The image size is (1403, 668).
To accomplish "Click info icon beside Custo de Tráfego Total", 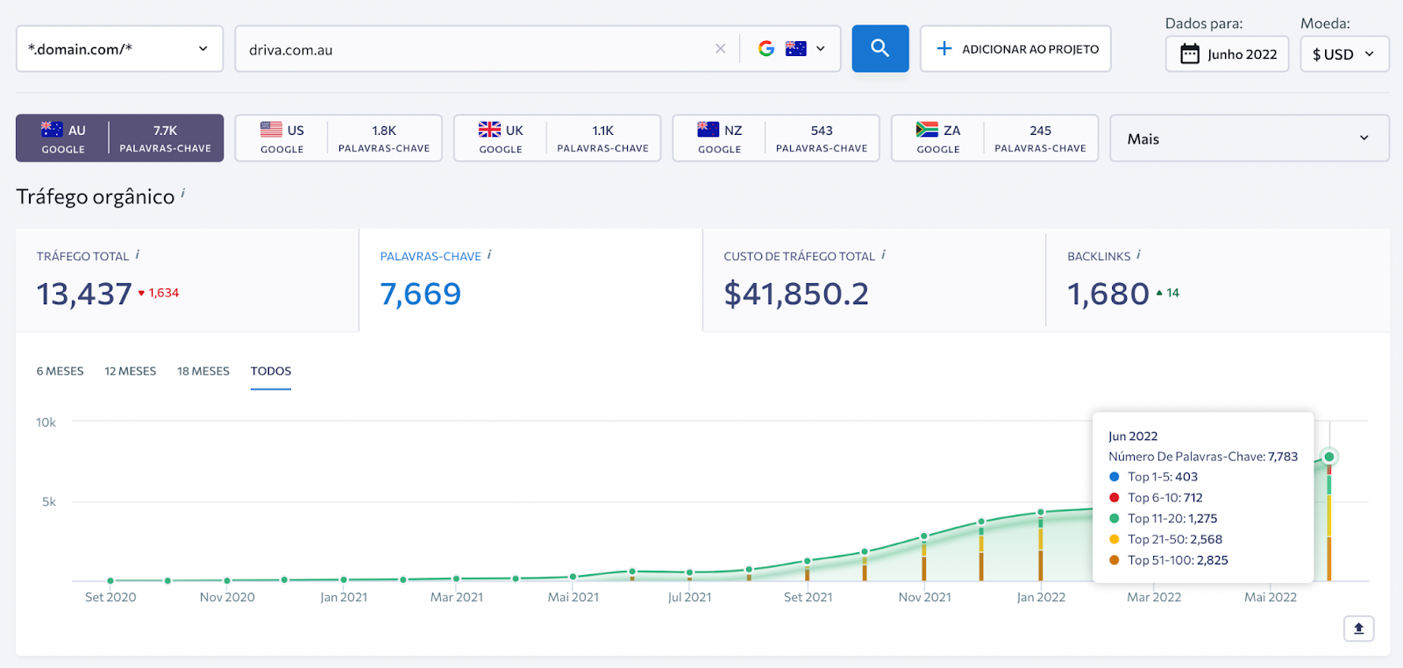I will pos(883,254).
